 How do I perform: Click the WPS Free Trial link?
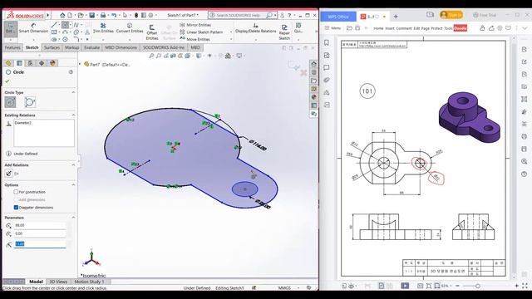(485, 15)
